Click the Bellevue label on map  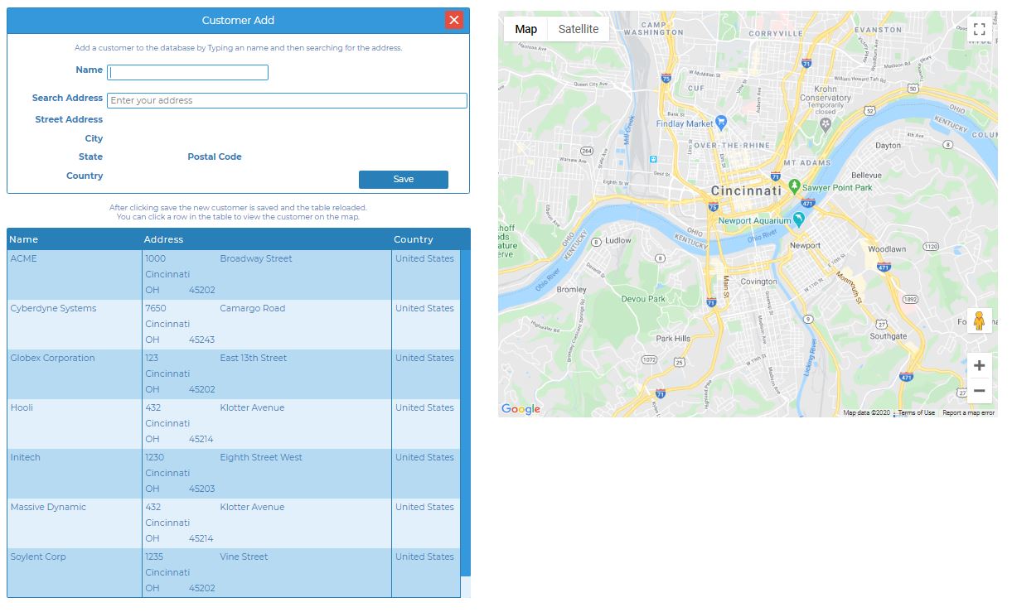pos(866,176)
